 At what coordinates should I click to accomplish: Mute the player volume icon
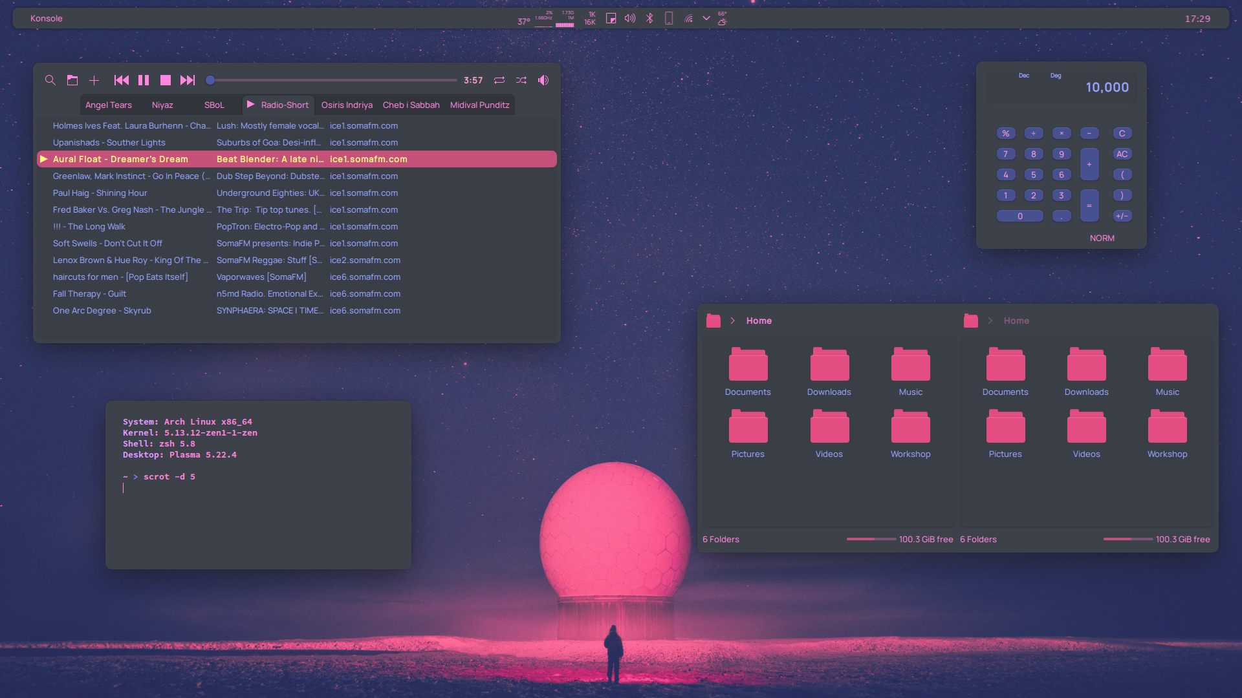point(543,80)
